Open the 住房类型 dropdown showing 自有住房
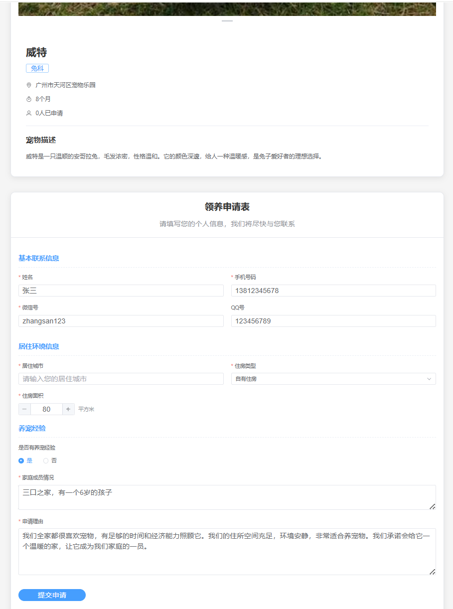The image size is (453, 609). point(333,379)
